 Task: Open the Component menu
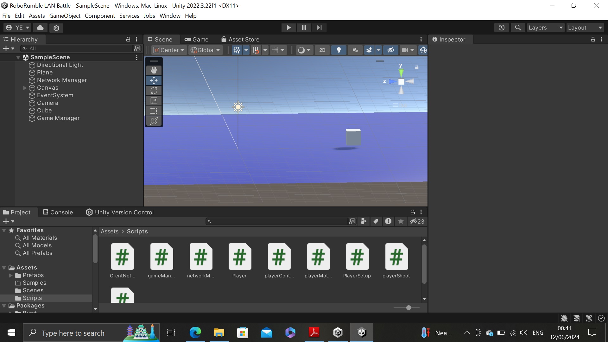point(100,16)
